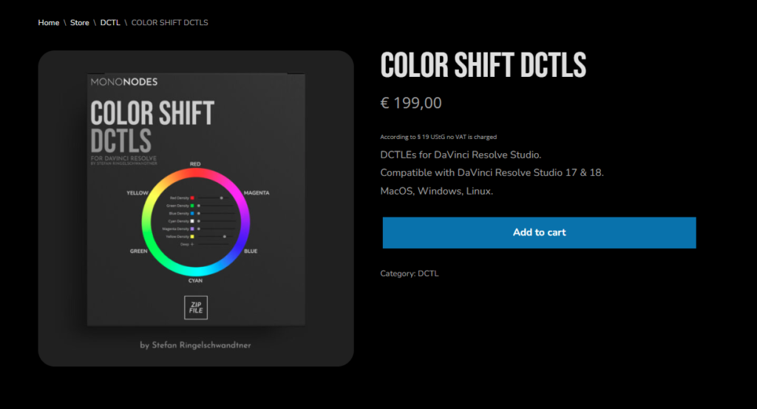Click the RED label above the color wheel
Viewport: 757px width, 409px height.
tap(195, 163)
